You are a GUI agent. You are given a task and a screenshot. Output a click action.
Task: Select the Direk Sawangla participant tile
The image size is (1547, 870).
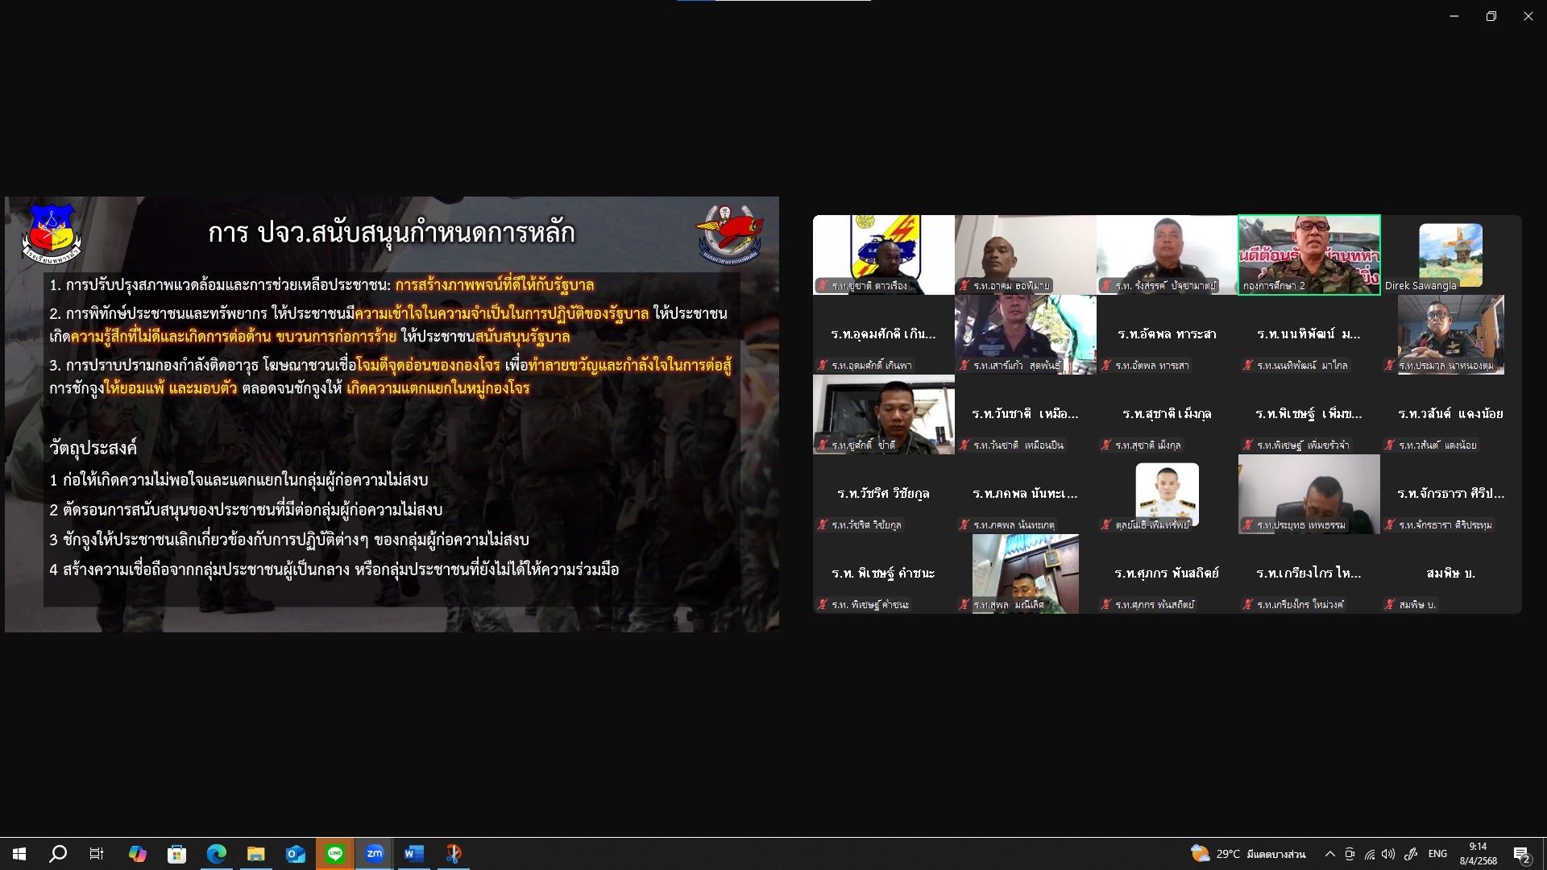[x=1450, y=254]
